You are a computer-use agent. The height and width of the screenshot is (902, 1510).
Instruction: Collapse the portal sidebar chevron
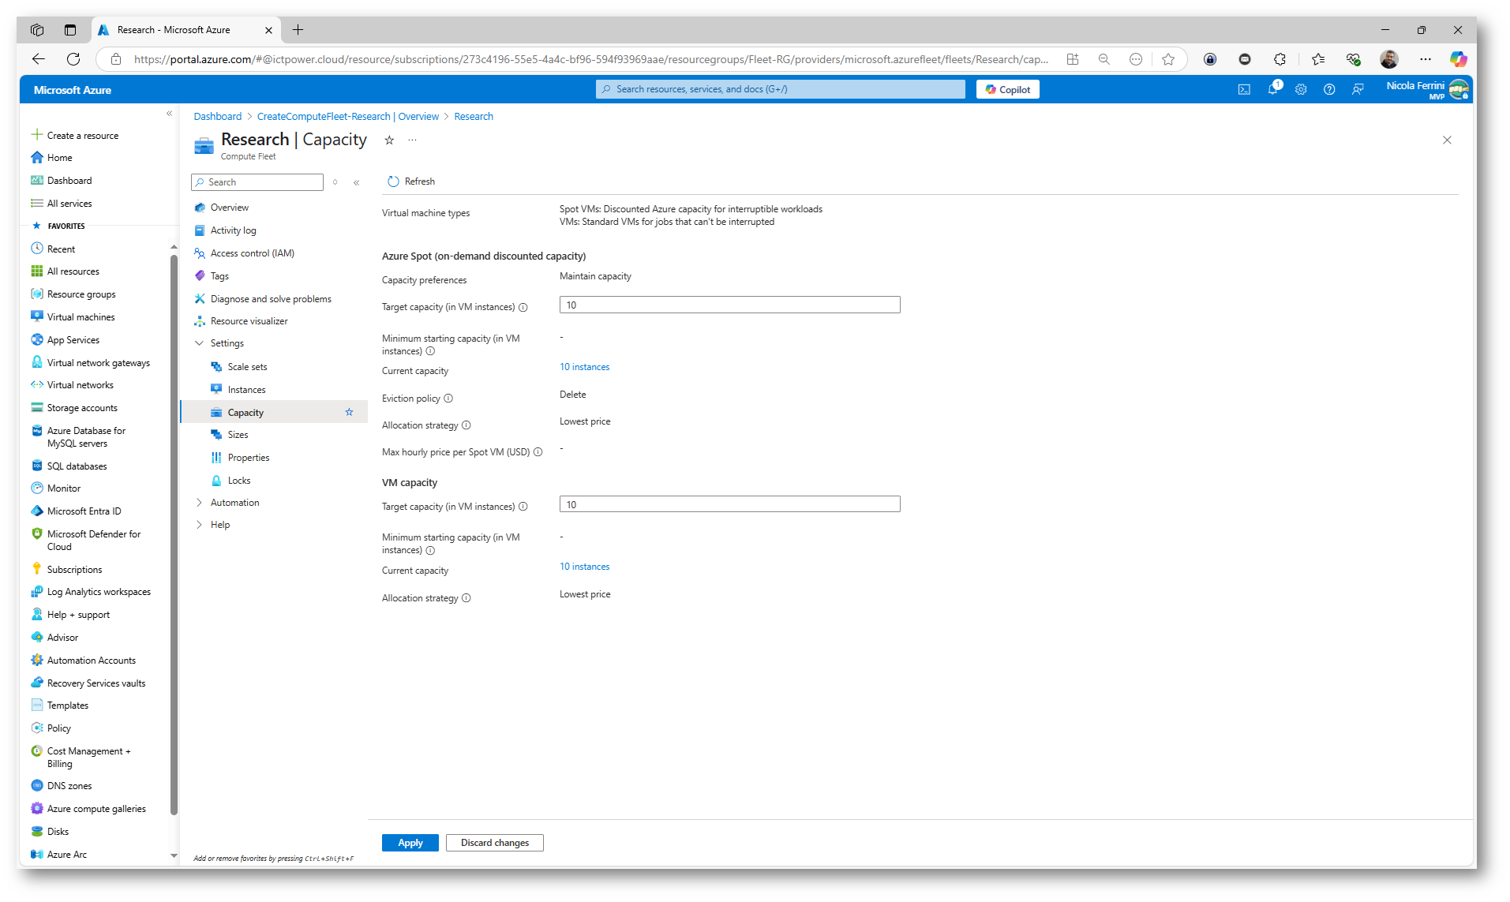(x=169, y=114)
